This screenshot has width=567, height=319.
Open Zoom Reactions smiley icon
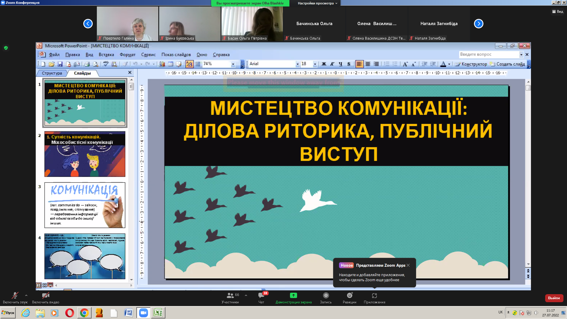coord(350,295)
